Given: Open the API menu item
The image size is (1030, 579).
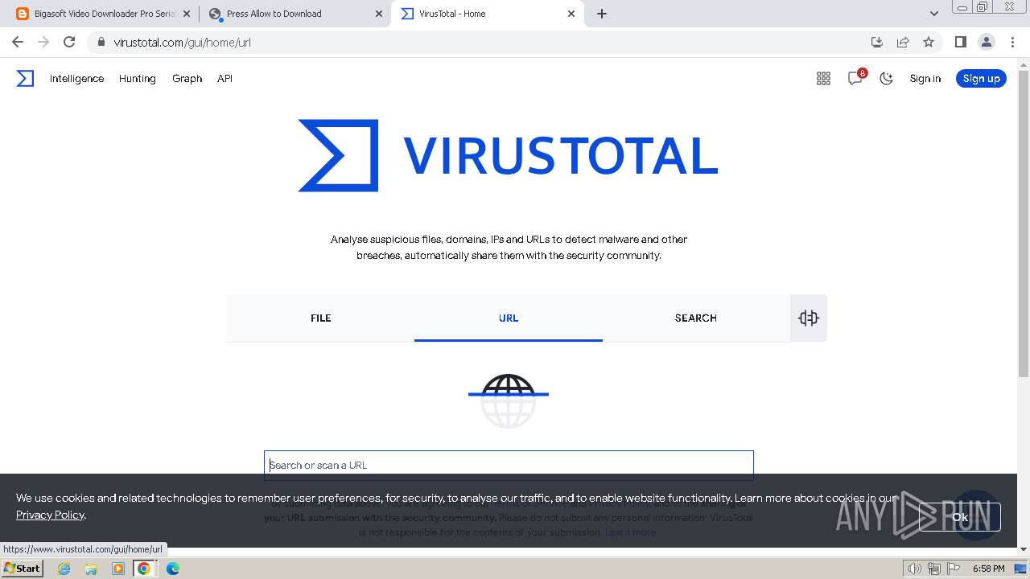Looking at the screenshot, I should 225,78.
